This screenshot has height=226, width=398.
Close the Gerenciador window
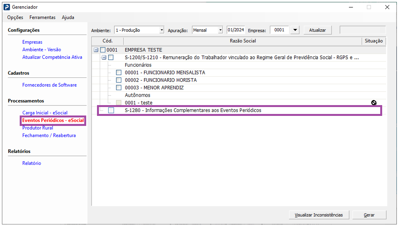coord(387,7)
